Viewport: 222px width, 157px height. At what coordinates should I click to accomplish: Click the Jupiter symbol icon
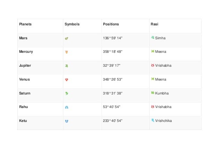67,66
